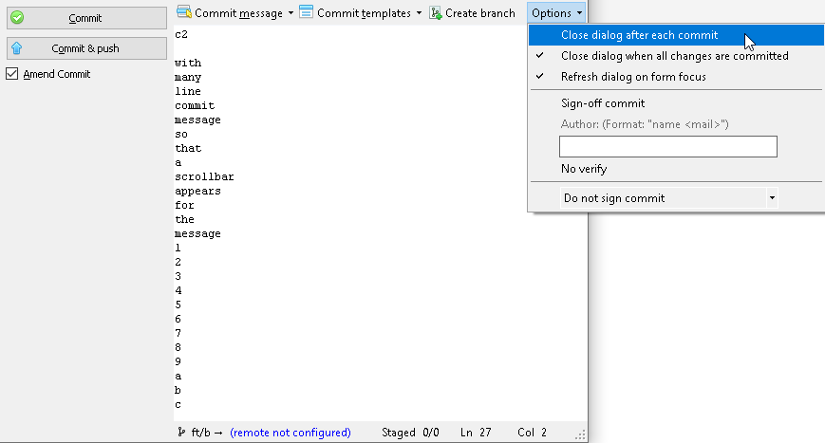Click the line containing number 5
825x443 pixels.
pos(178,305)
